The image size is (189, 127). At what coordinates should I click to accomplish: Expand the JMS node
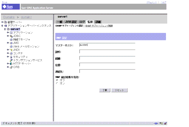pos(8,43)
